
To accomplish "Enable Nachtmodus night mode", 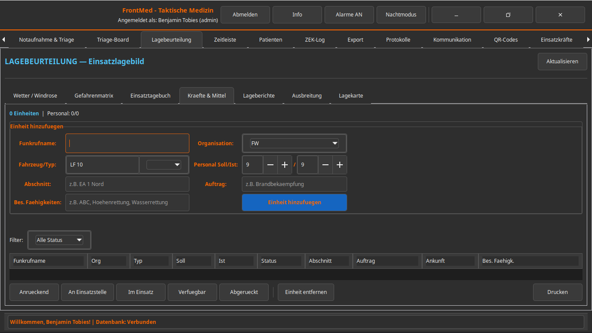I will [401, 15].
